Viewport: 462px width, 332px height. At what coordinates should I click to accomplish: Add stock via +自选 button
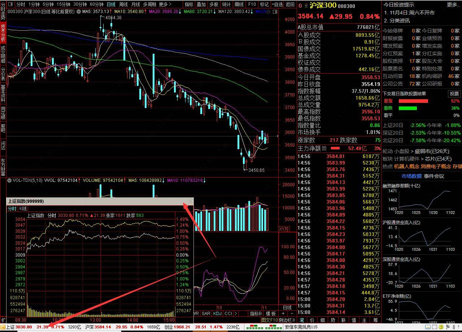point(277,4)
